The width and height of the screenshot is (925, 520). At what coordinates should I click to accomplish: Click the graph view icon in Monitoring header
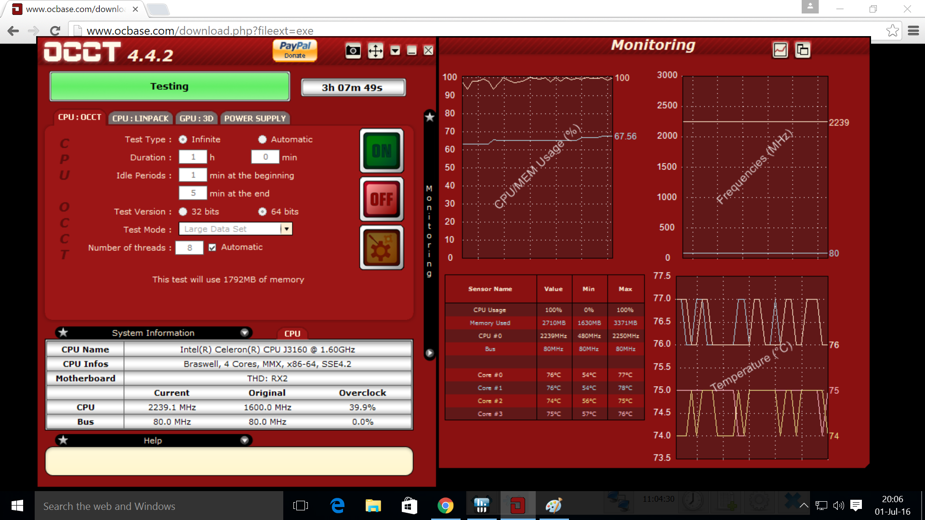[x=780, y=50]
